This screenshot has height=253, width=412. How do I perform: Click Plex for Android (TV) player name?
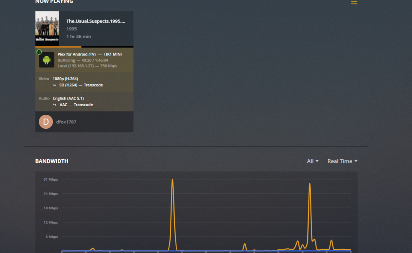coord(77,54)
